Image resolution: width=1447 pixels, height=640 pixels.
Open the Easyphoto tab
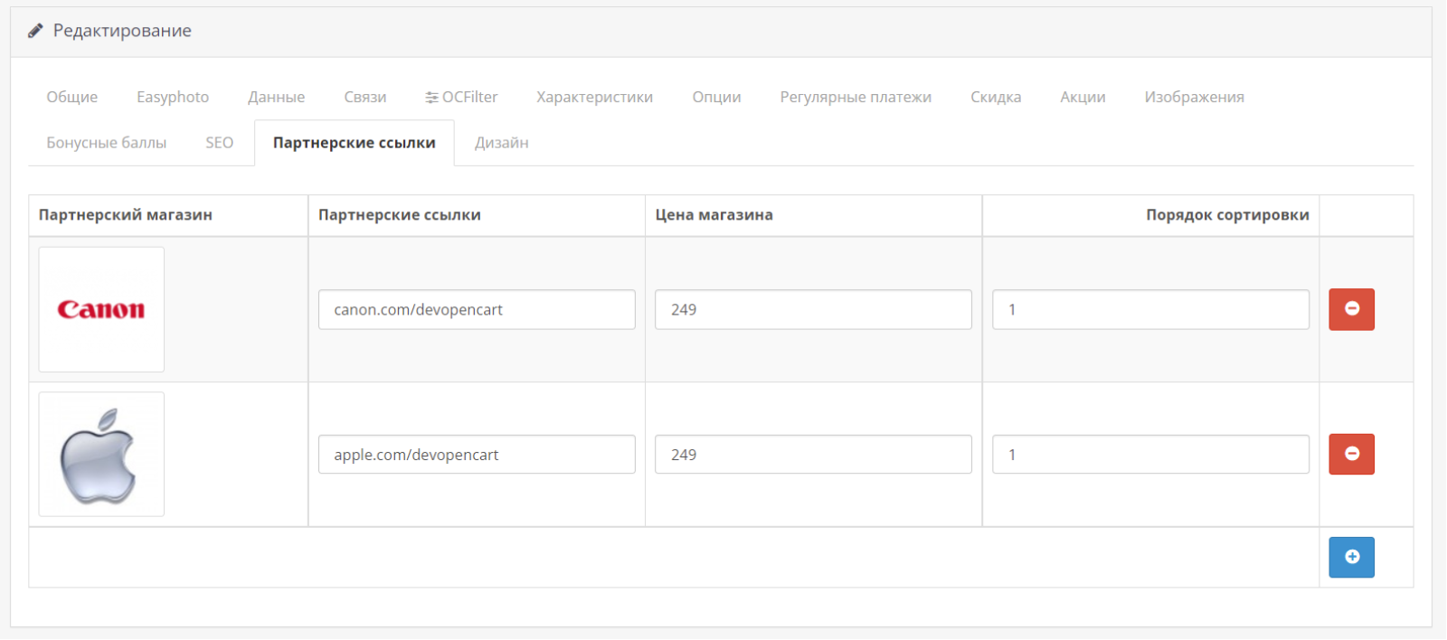[x=173, y=97]
